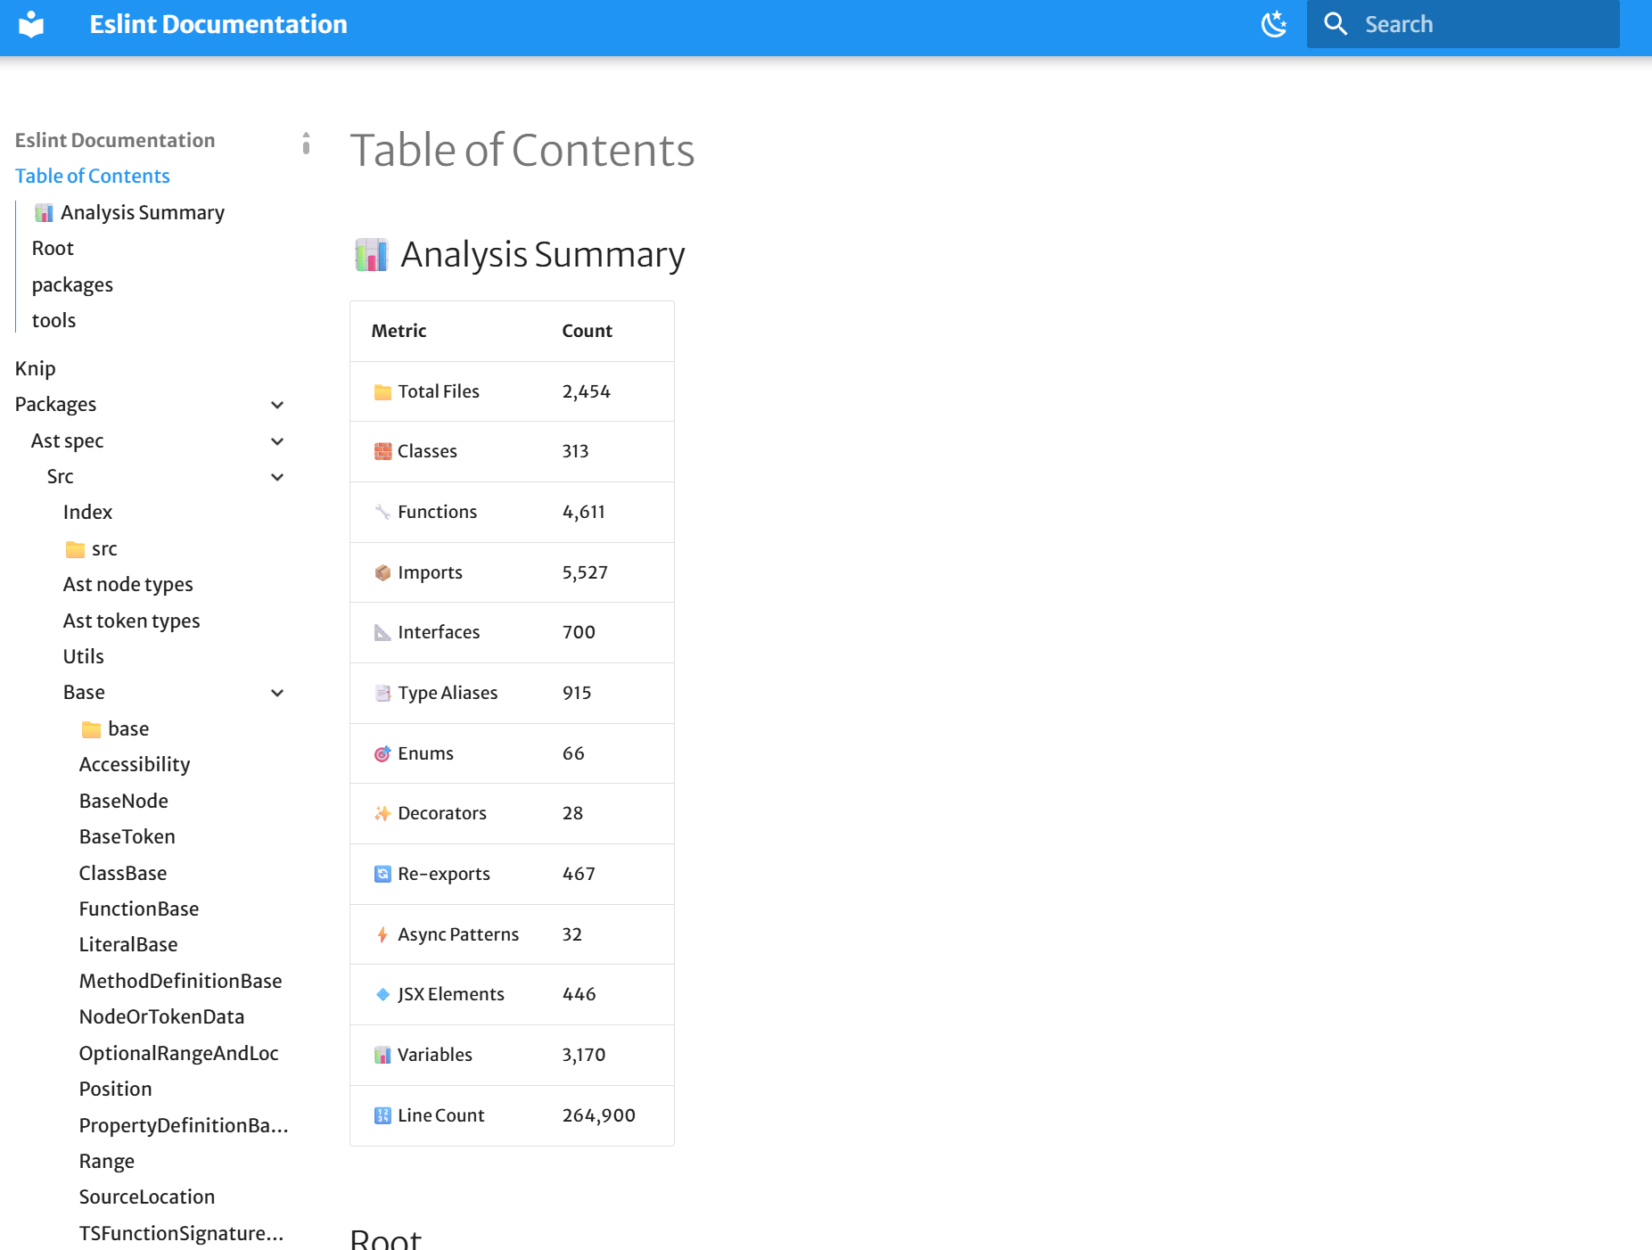The image size is (1652, 1250).
Task: Click the Count column header
Action: pyautogui.click(x=587, y=332)
